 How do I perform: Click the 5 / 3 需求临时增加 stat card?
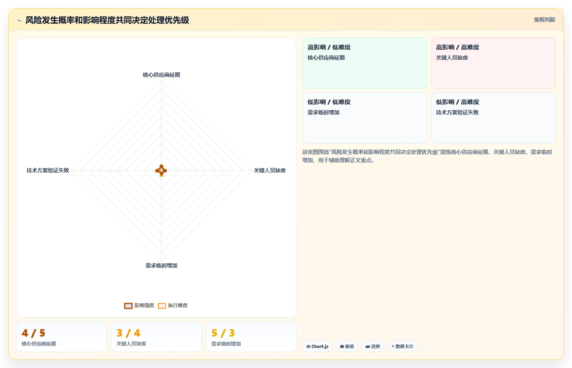coord(251,337)
